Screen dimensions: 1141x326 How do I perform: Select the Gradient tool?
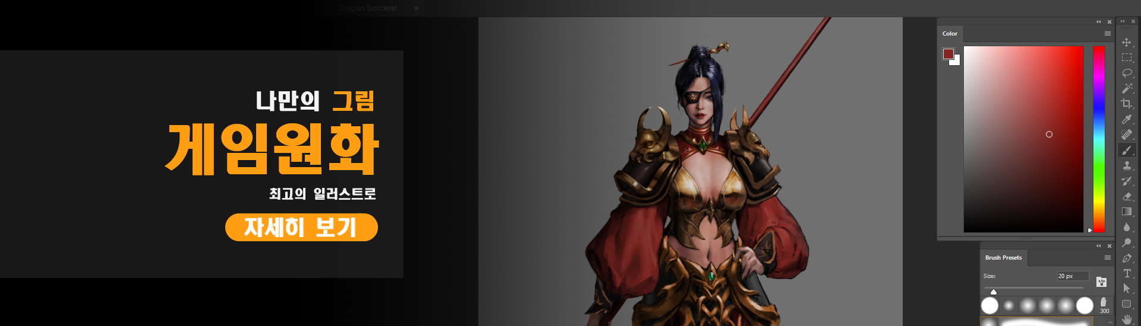[1126, 212]
